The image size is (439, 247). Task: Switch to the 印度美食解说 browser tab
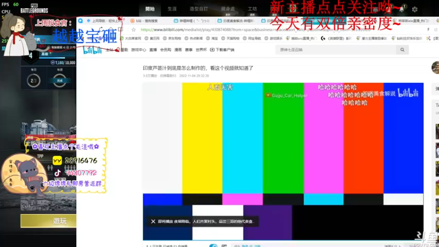[236, 21]
